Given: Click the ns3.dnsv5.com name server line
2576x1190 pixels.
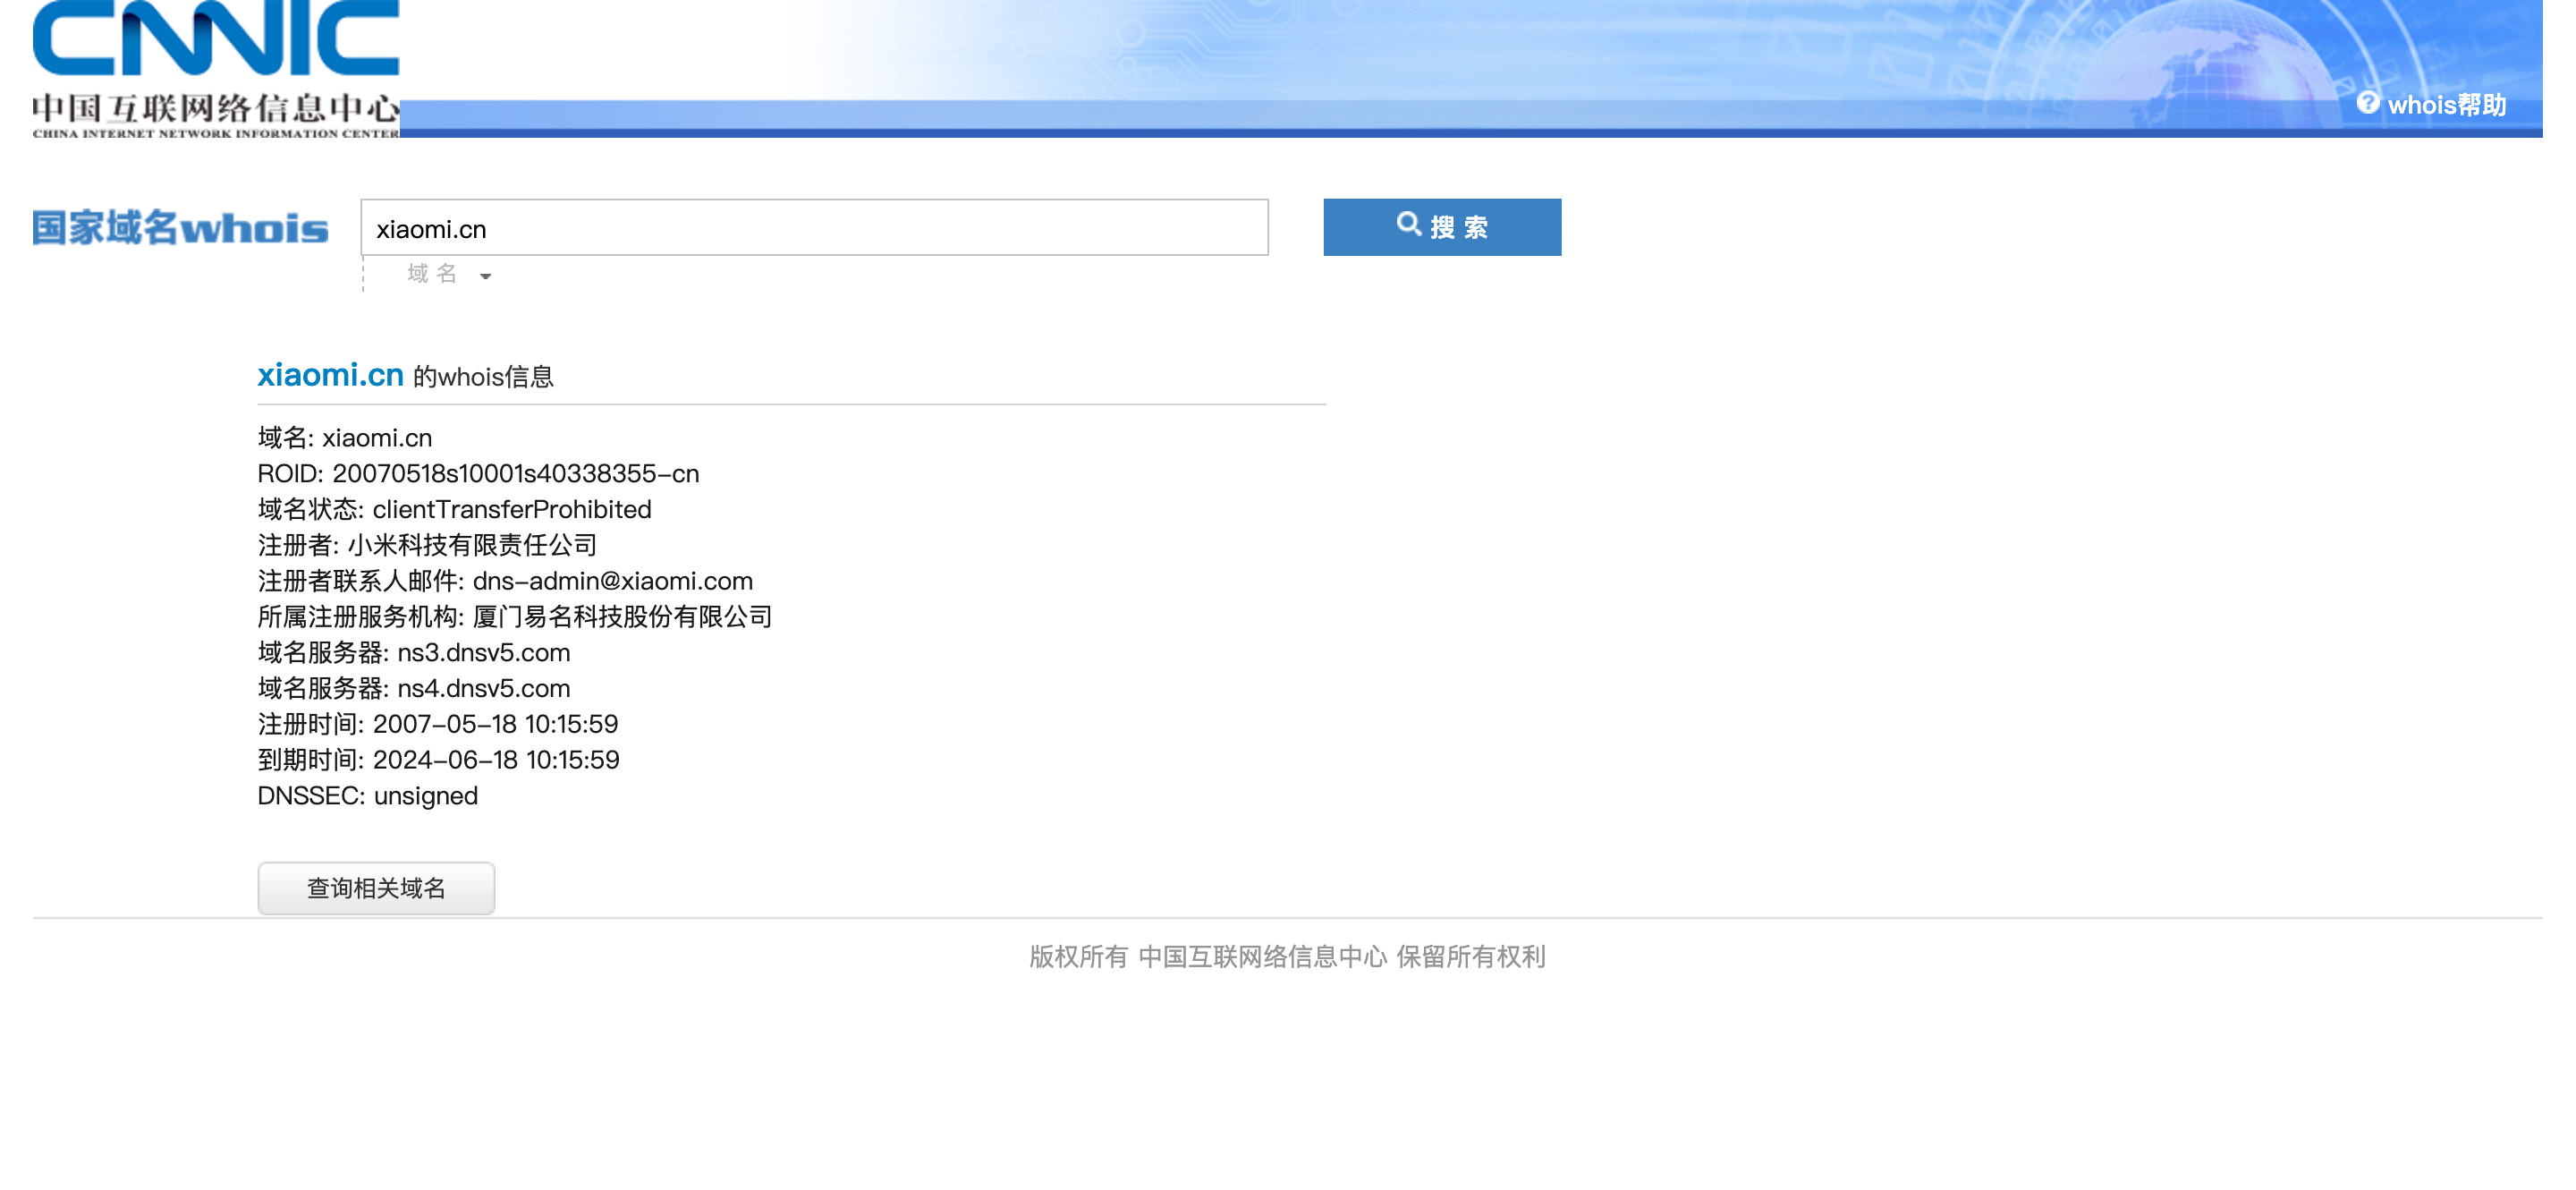Looking at the screenshot, I should [413, 653].
